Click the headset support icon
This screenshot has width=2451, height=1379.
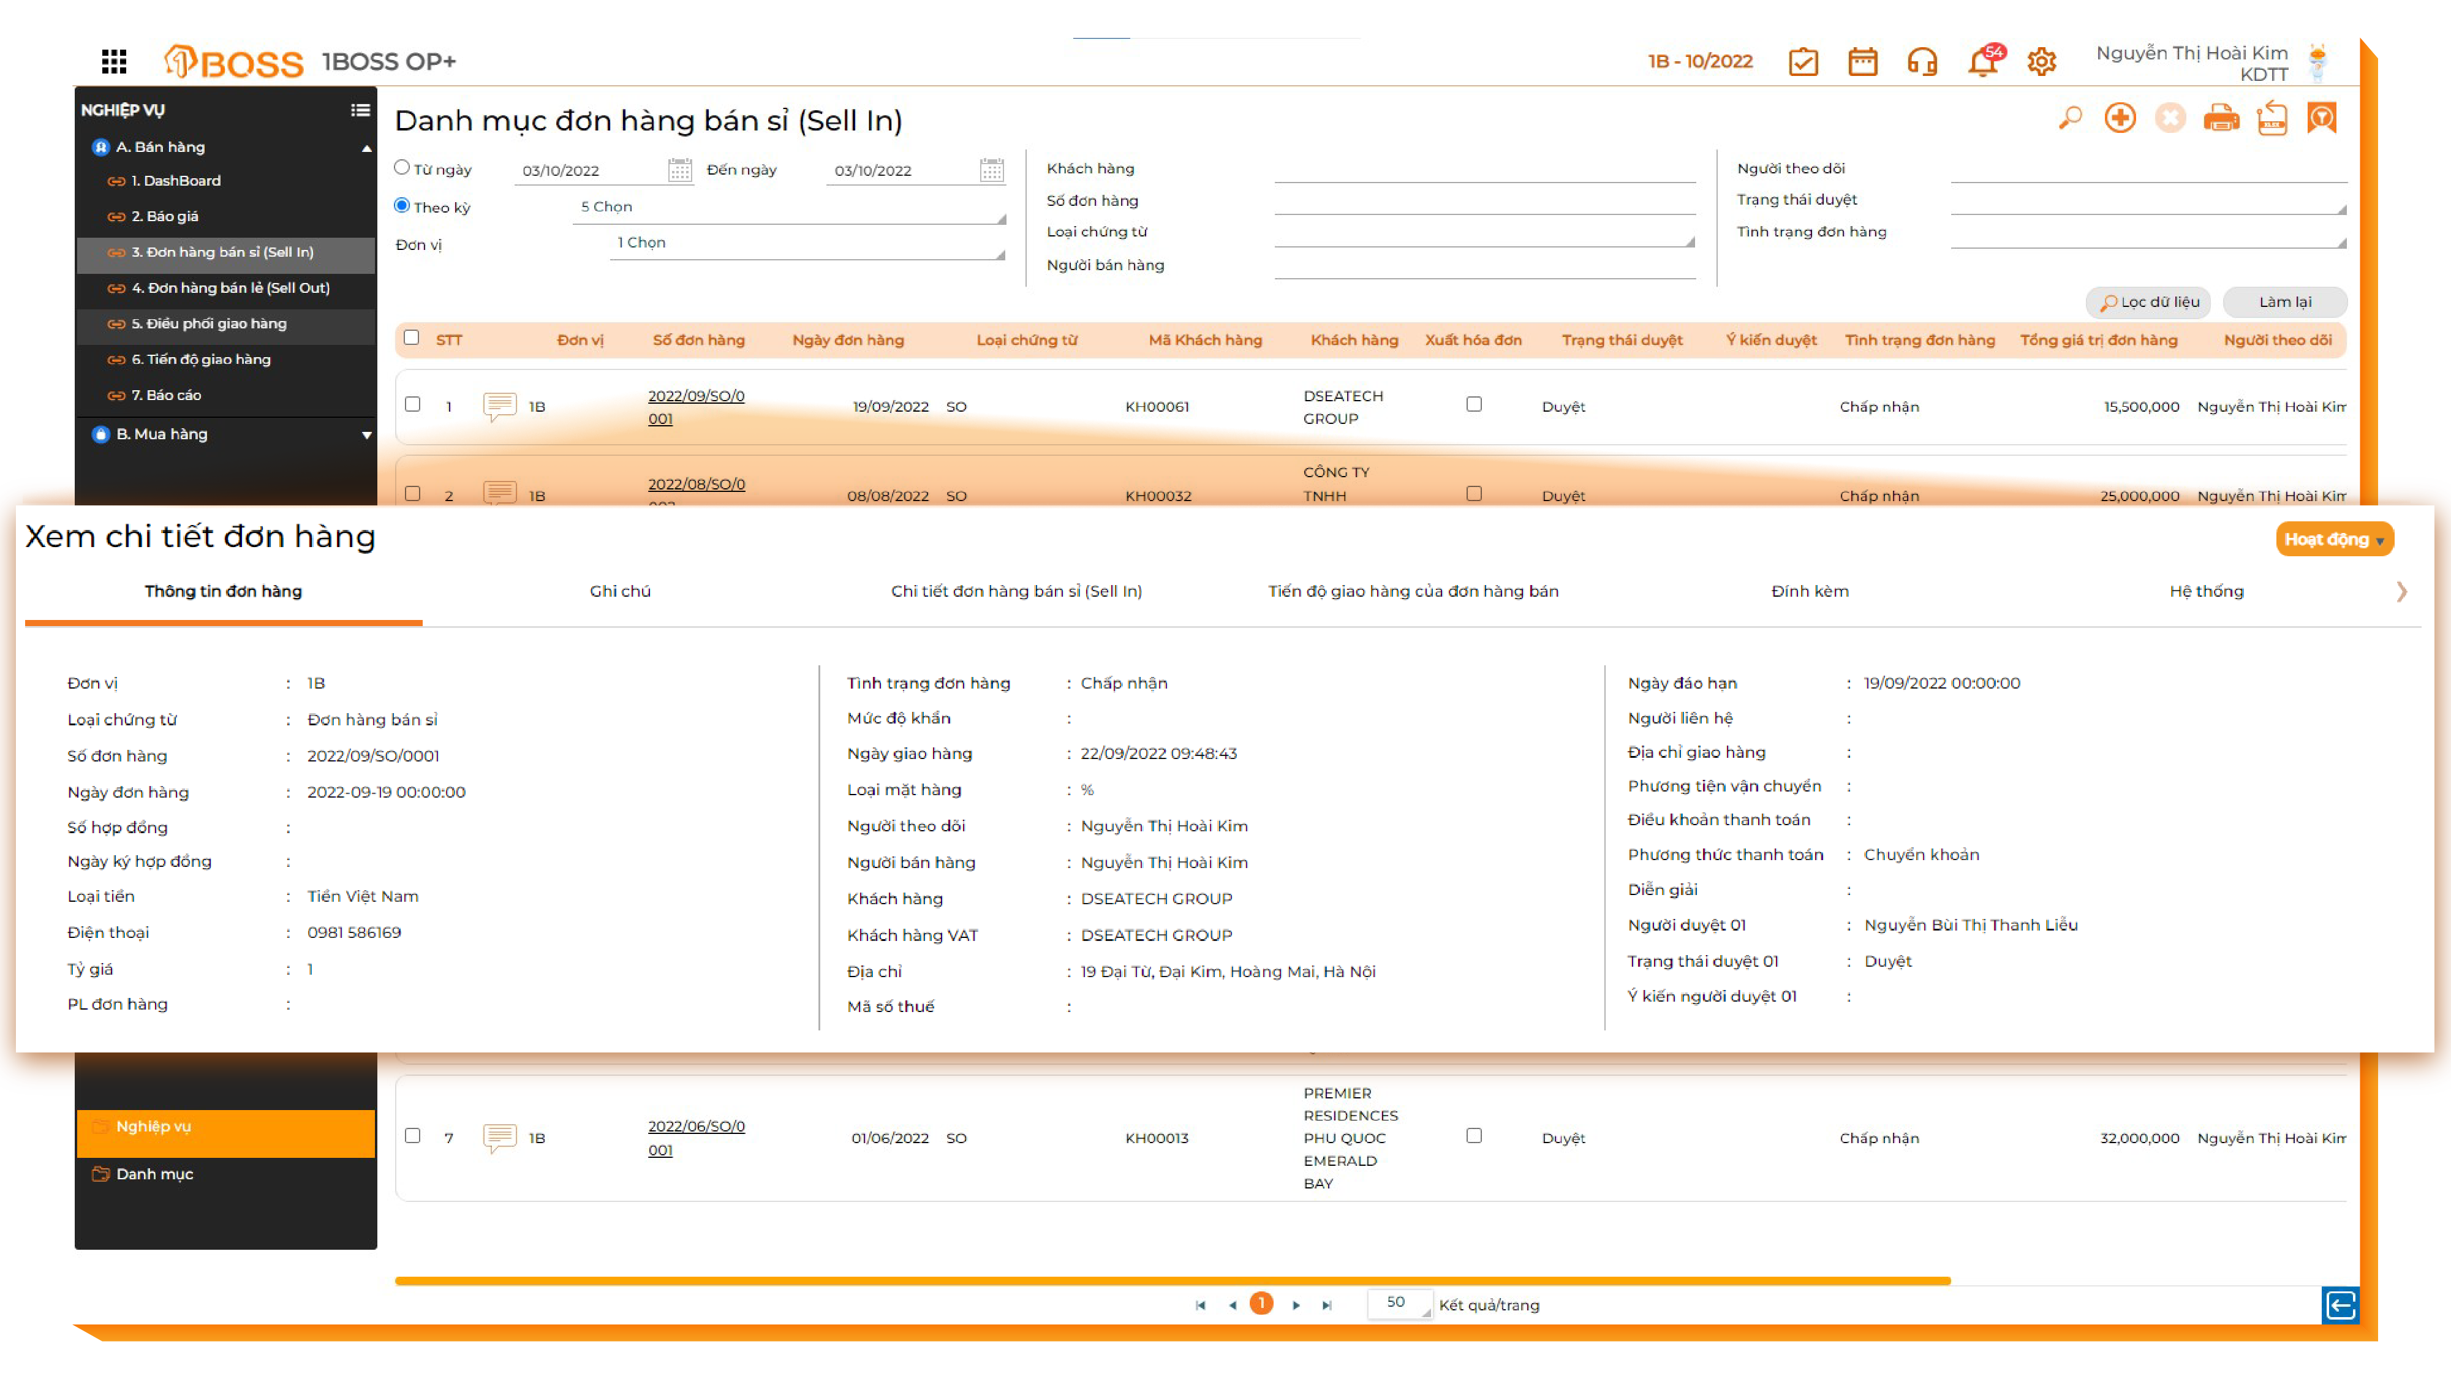1922,62
